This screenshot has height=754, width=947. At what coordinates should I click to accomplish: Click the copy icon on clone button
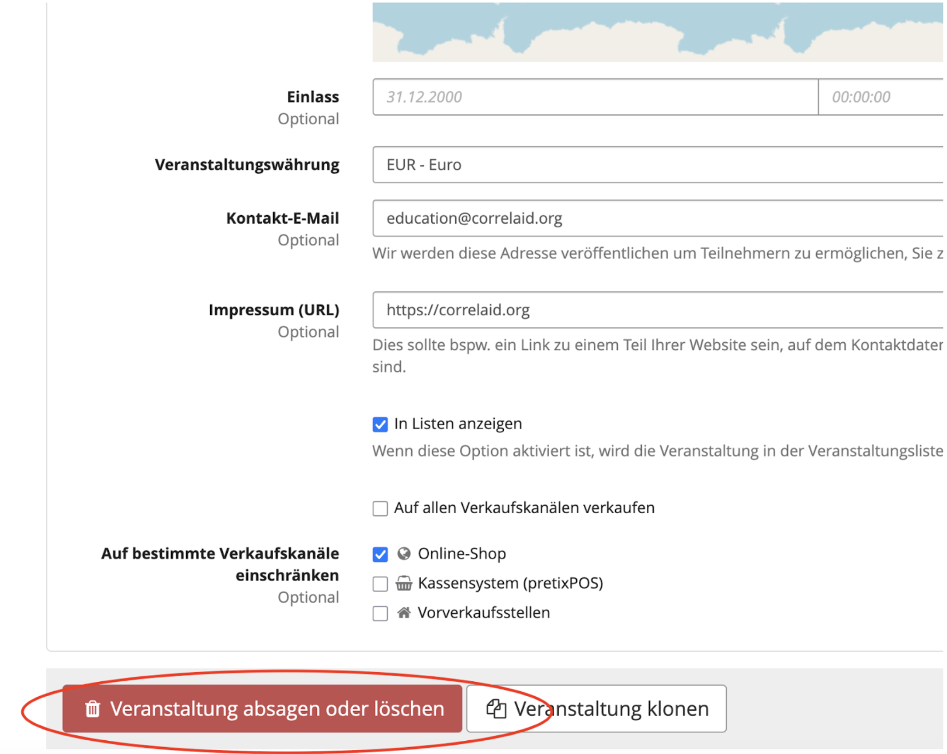[496, 709]
